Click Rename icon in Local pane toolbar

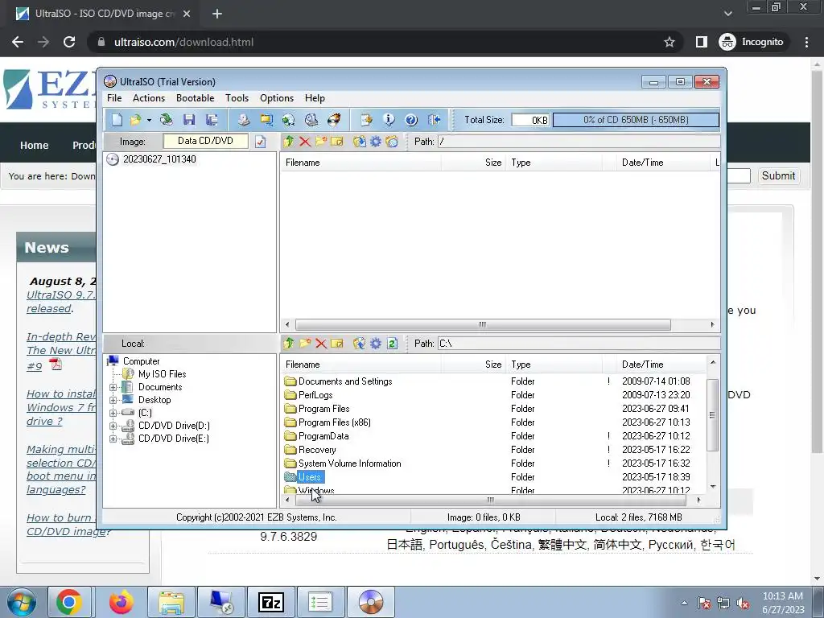pos(337,343)
